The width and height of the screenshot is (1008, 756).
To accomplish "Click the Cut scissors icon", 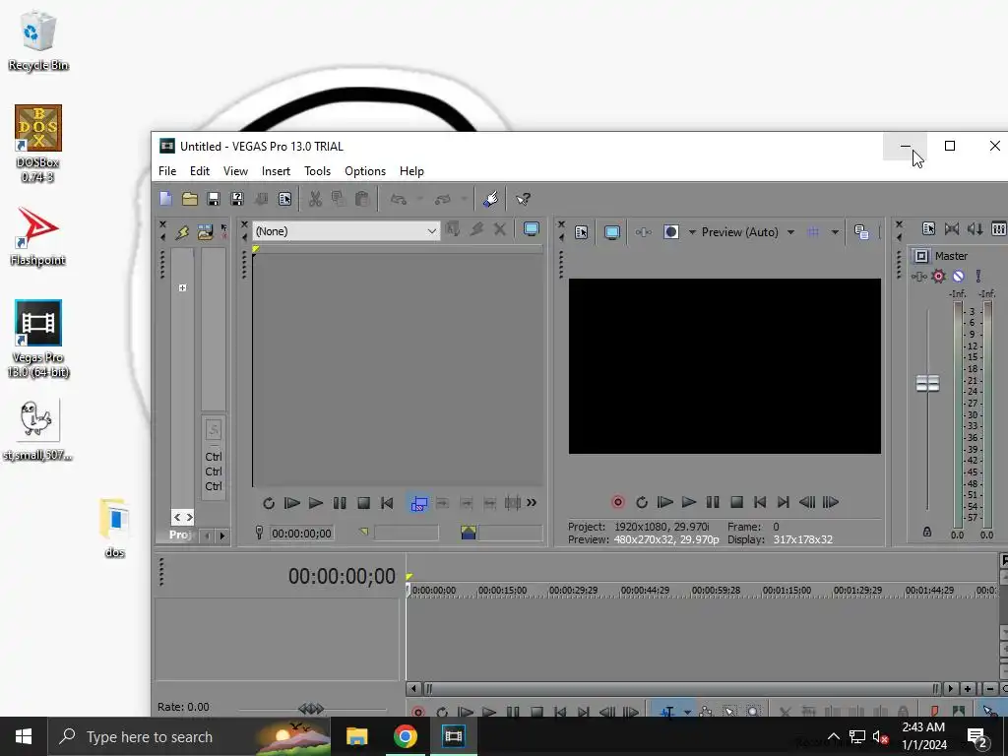I will 315,199.
